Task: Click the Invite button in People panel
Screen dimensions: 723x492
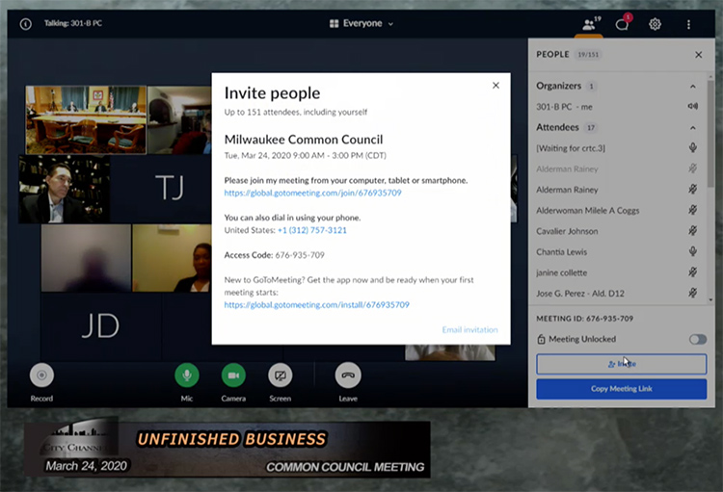Action: coord(621,364)
